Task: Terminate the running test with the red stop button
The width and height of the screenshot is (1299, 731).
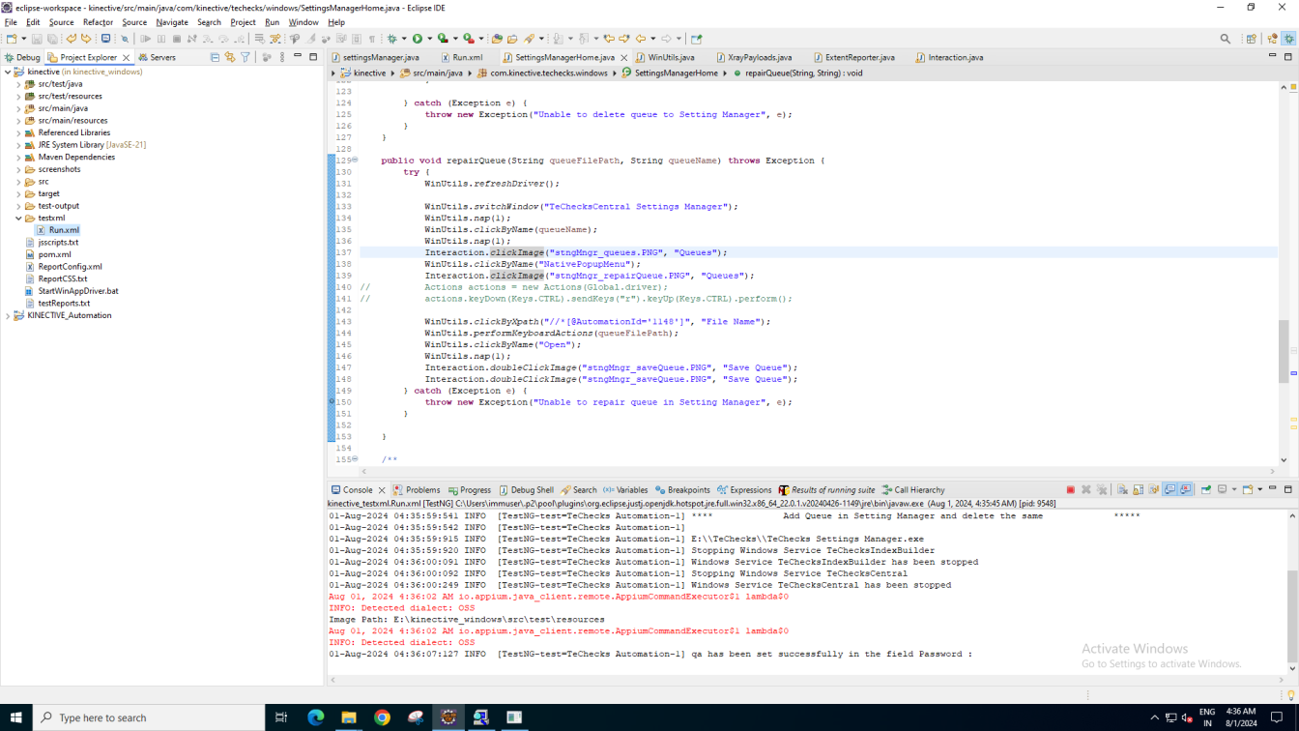Action: [1070, 490]
